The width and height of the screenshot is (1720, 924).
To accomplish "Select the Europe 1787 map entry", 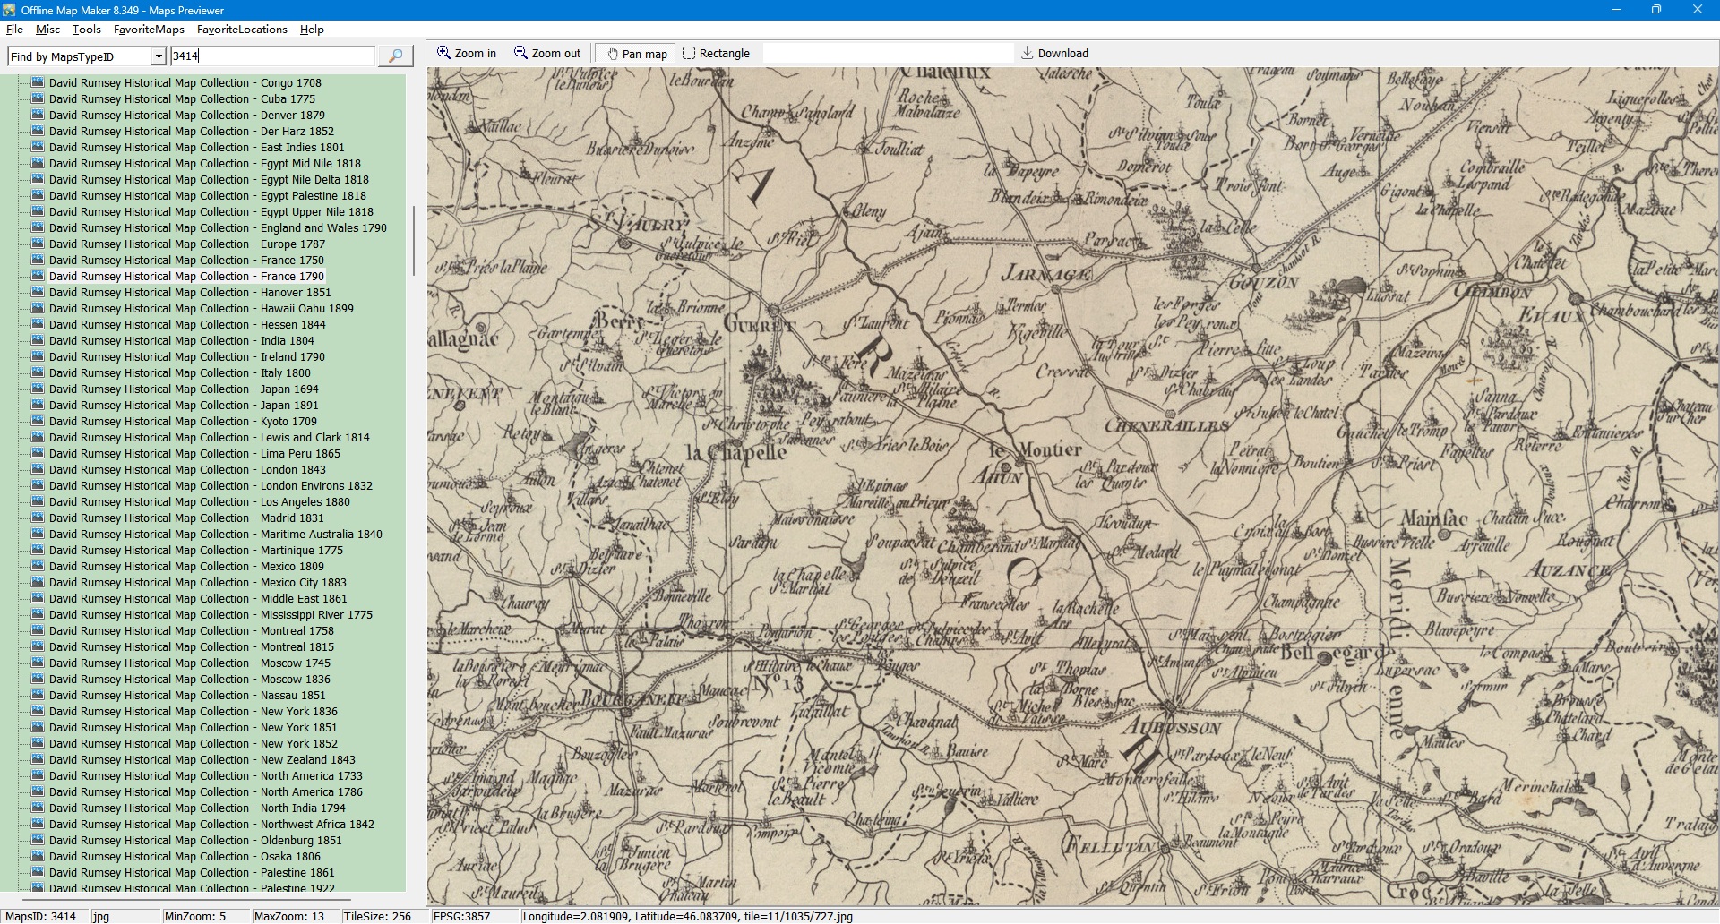I will tap(187, 244).
